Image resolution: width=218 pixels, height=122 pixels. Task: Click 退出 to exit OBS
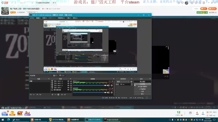[142, 94]
